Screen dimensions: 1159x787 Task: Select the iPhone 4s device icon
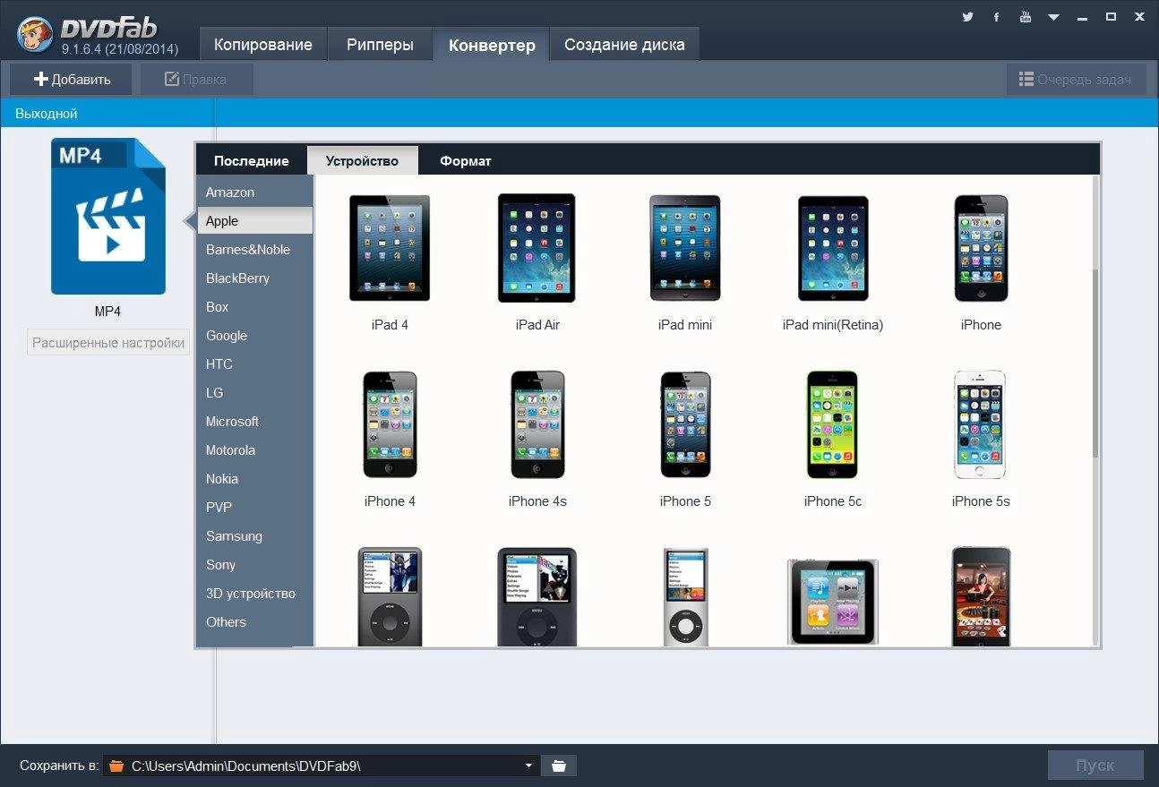tap(537, 424)
